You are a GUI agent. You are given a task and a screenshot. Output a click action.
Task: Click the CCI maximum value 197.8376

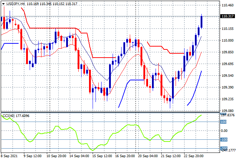[228, 115]
